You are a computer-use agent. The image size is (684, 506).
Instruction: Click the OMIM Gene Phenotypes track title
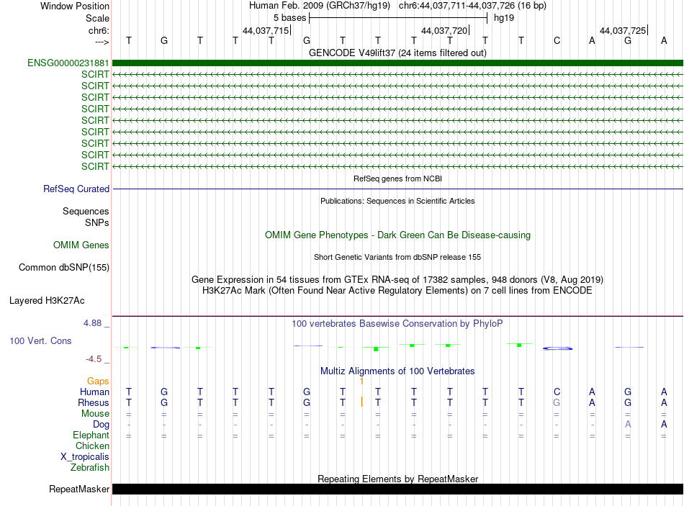pos(397,235)
